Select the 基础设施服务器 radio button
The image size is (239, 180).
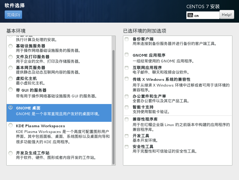coord(11,46)
